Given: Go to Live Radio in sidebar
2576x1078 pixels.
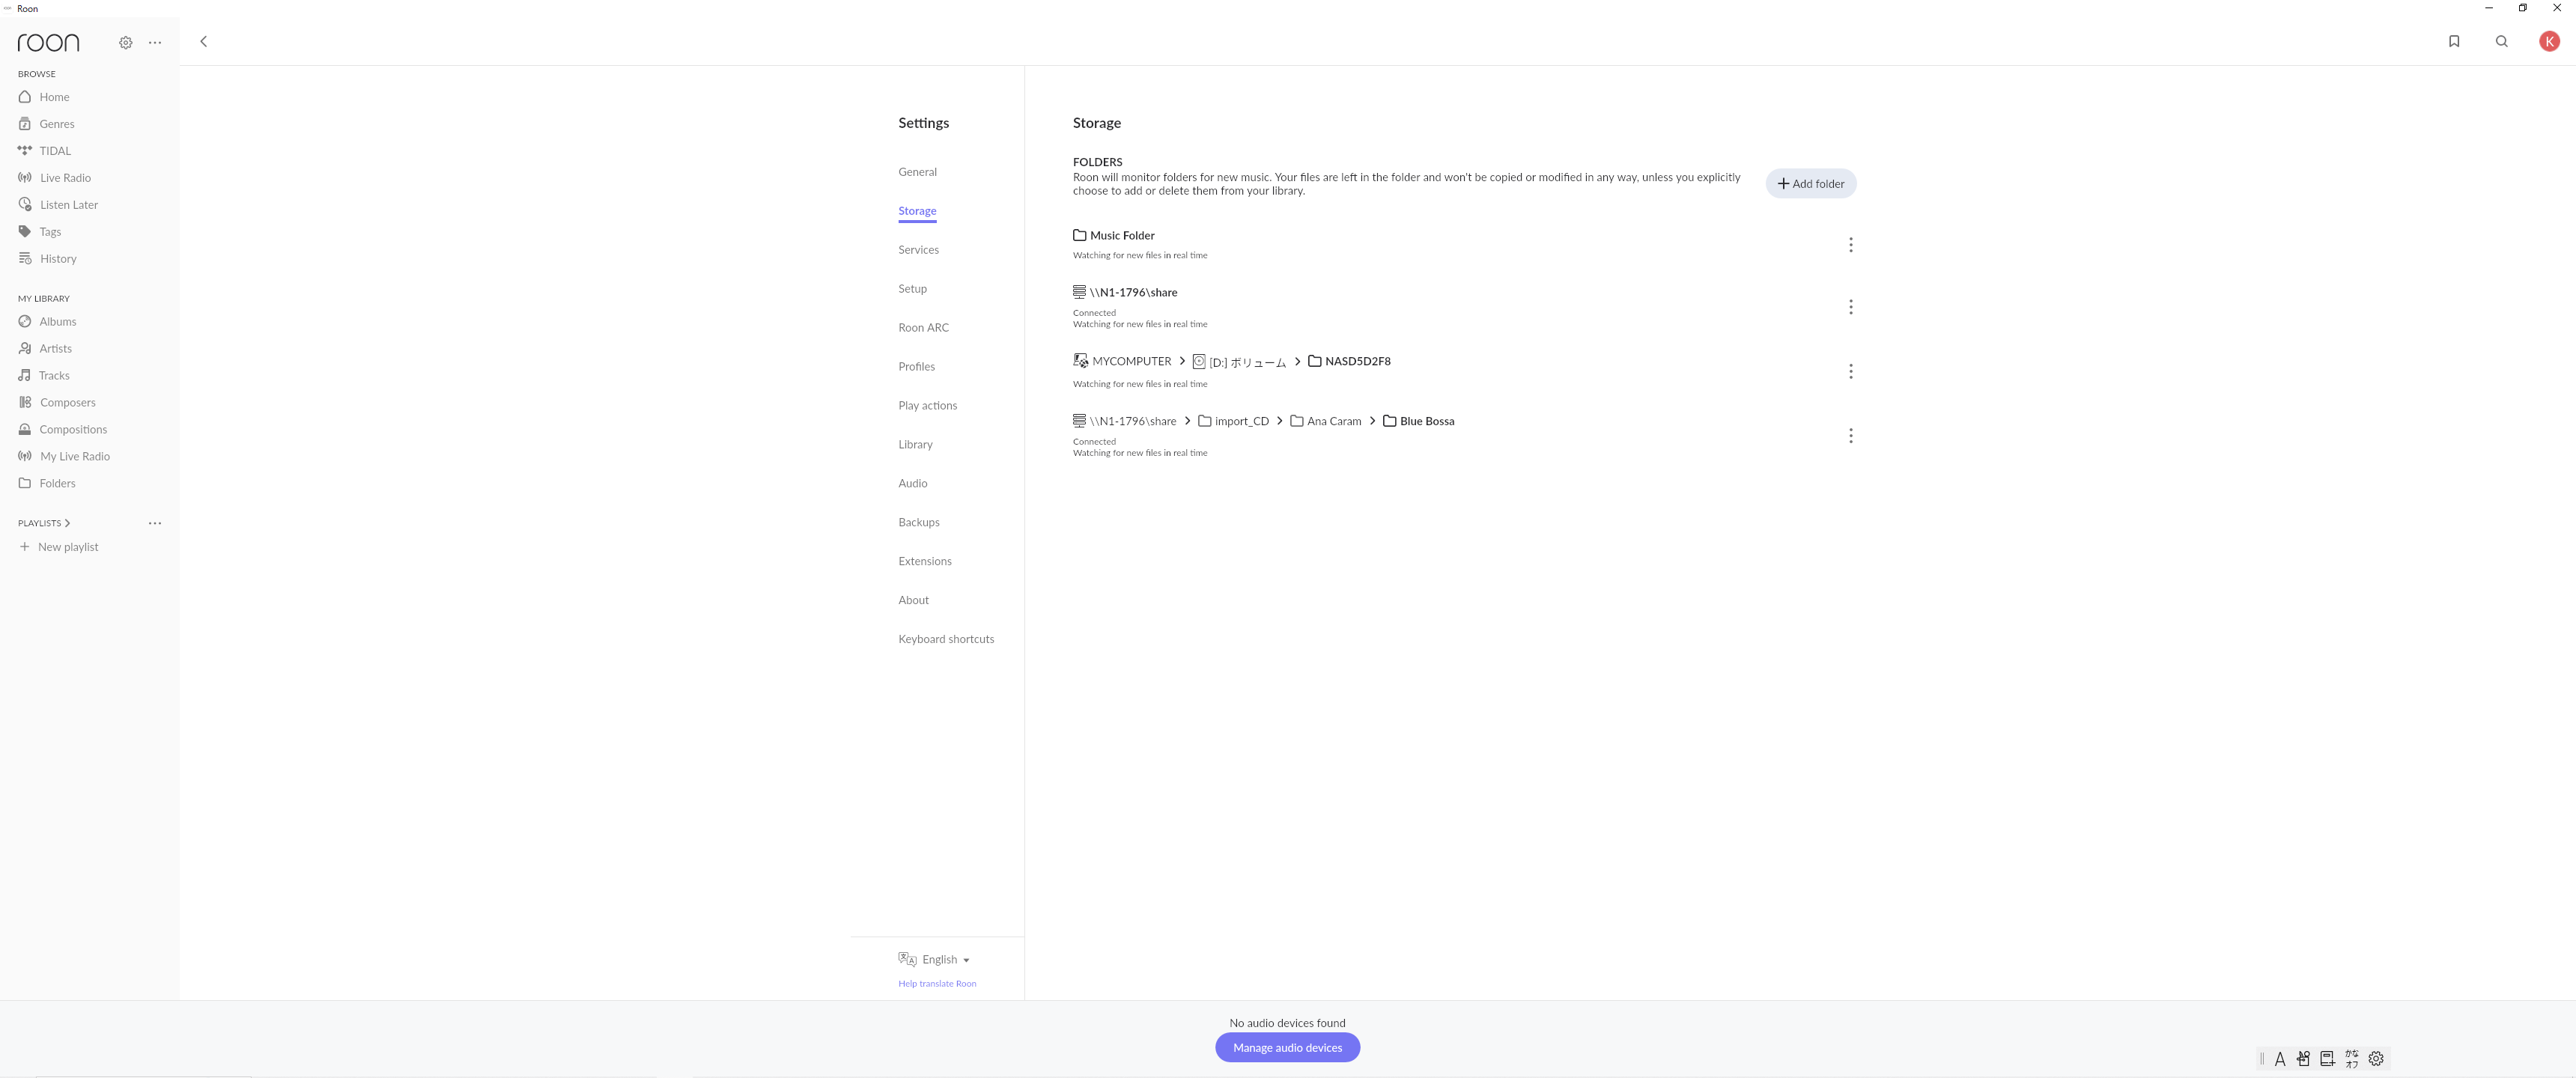Looking at the screenshot, I should [65, 178].
